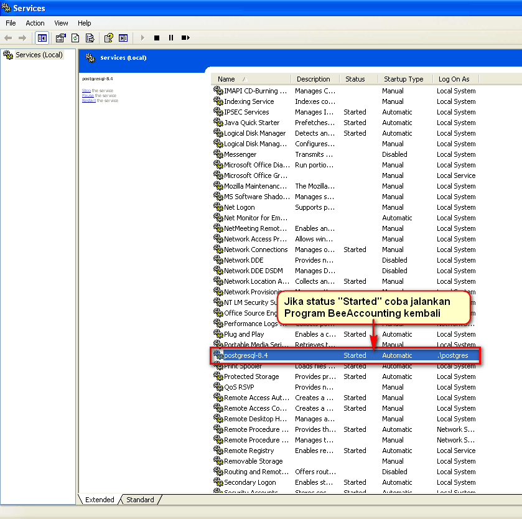Click the gear icon in the blue Services (Local) header
522x519 pixels.
[x=90, y=58]
